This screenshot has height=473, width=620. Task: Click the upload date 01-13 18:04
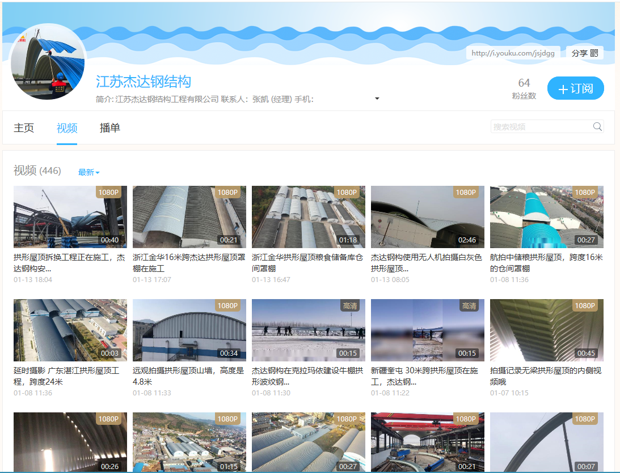pyautogui.click(x=33, y=279)
